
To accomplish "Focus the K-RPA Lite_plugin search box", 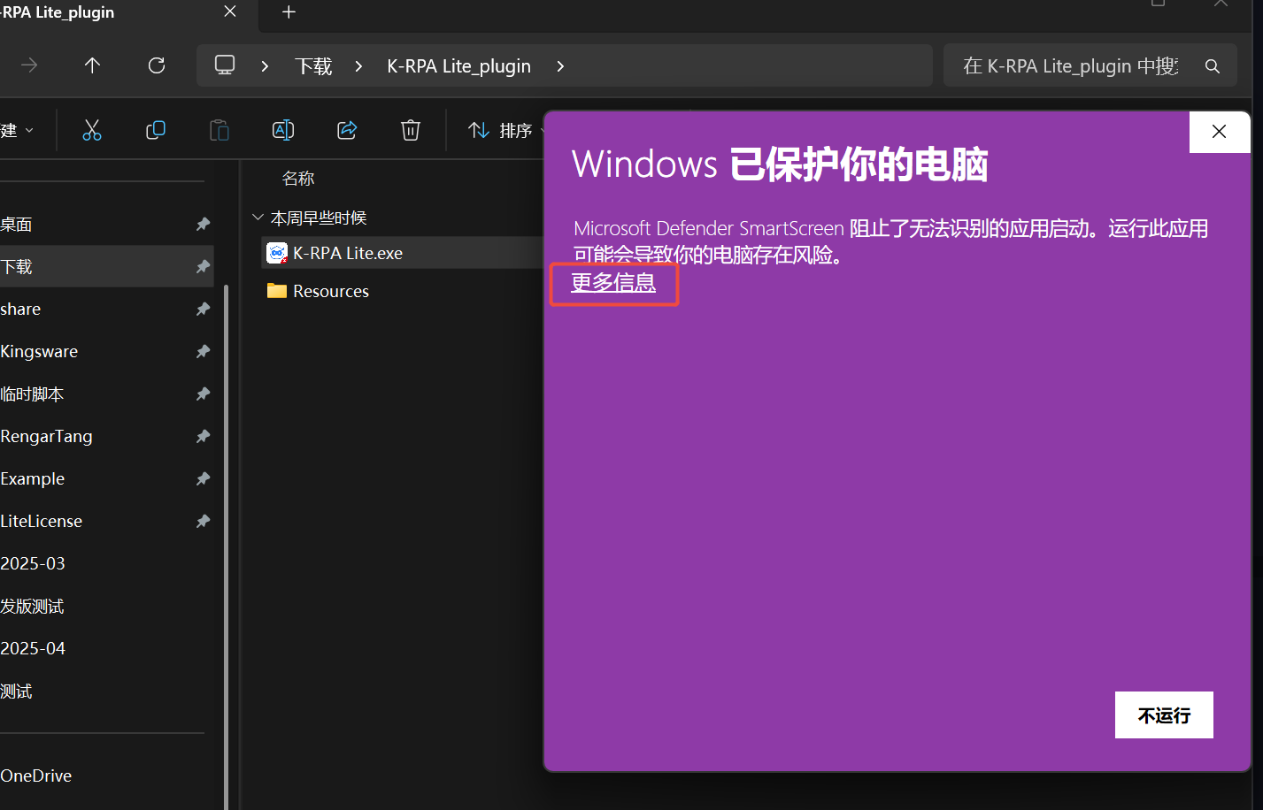I will click(x=1090, y=66).
